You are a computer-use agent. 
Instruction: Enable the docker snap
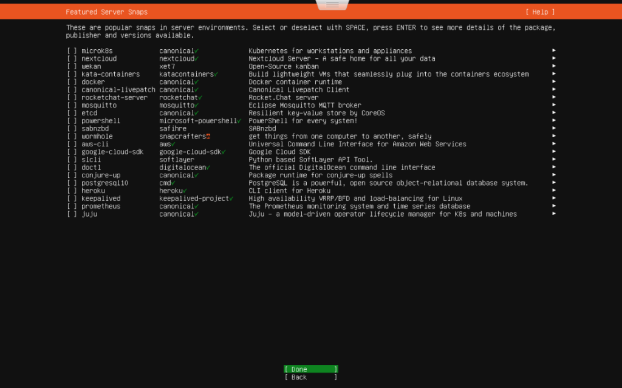71,82
